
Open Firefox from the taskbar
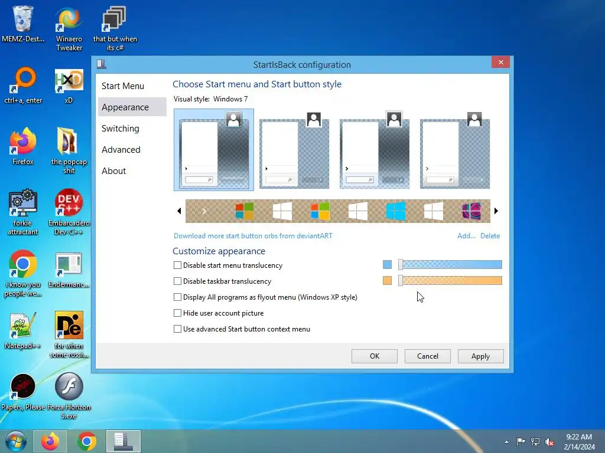[50, 441]
